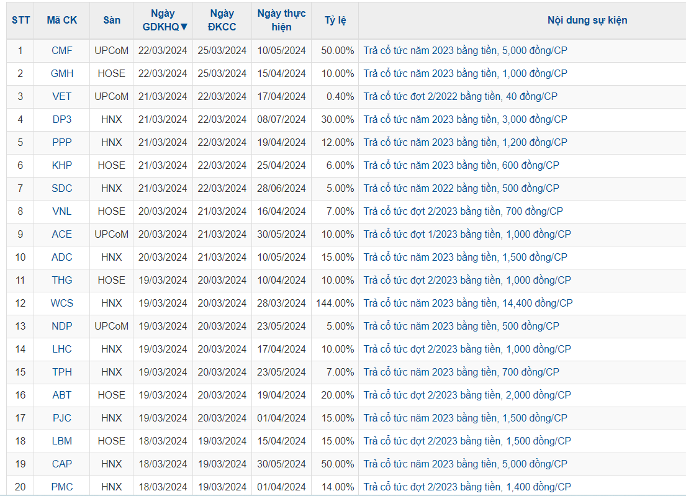Open GMH stock ticker link
Screen dimensions: 686x496
(62, 73)
